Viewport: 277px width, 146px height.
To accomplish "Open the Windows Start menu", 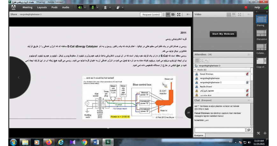I will coord(13,142).
